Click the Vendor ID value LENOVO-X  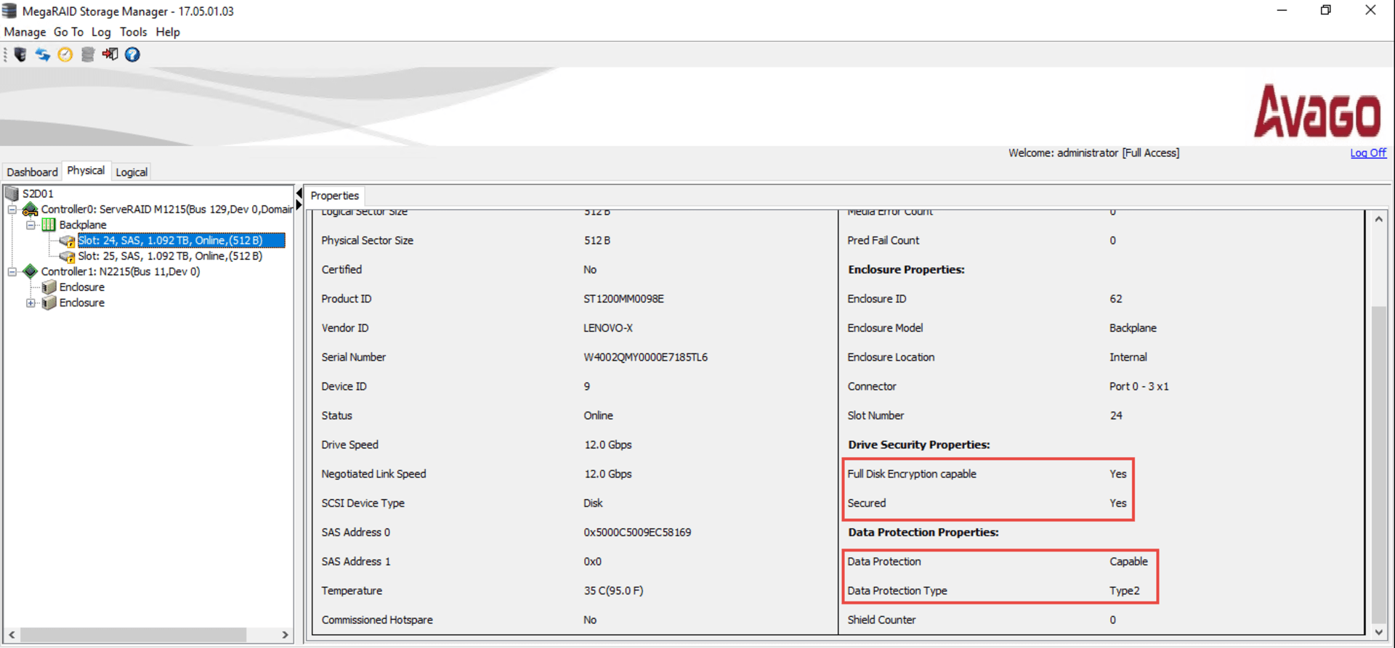[x=607, y=328]
